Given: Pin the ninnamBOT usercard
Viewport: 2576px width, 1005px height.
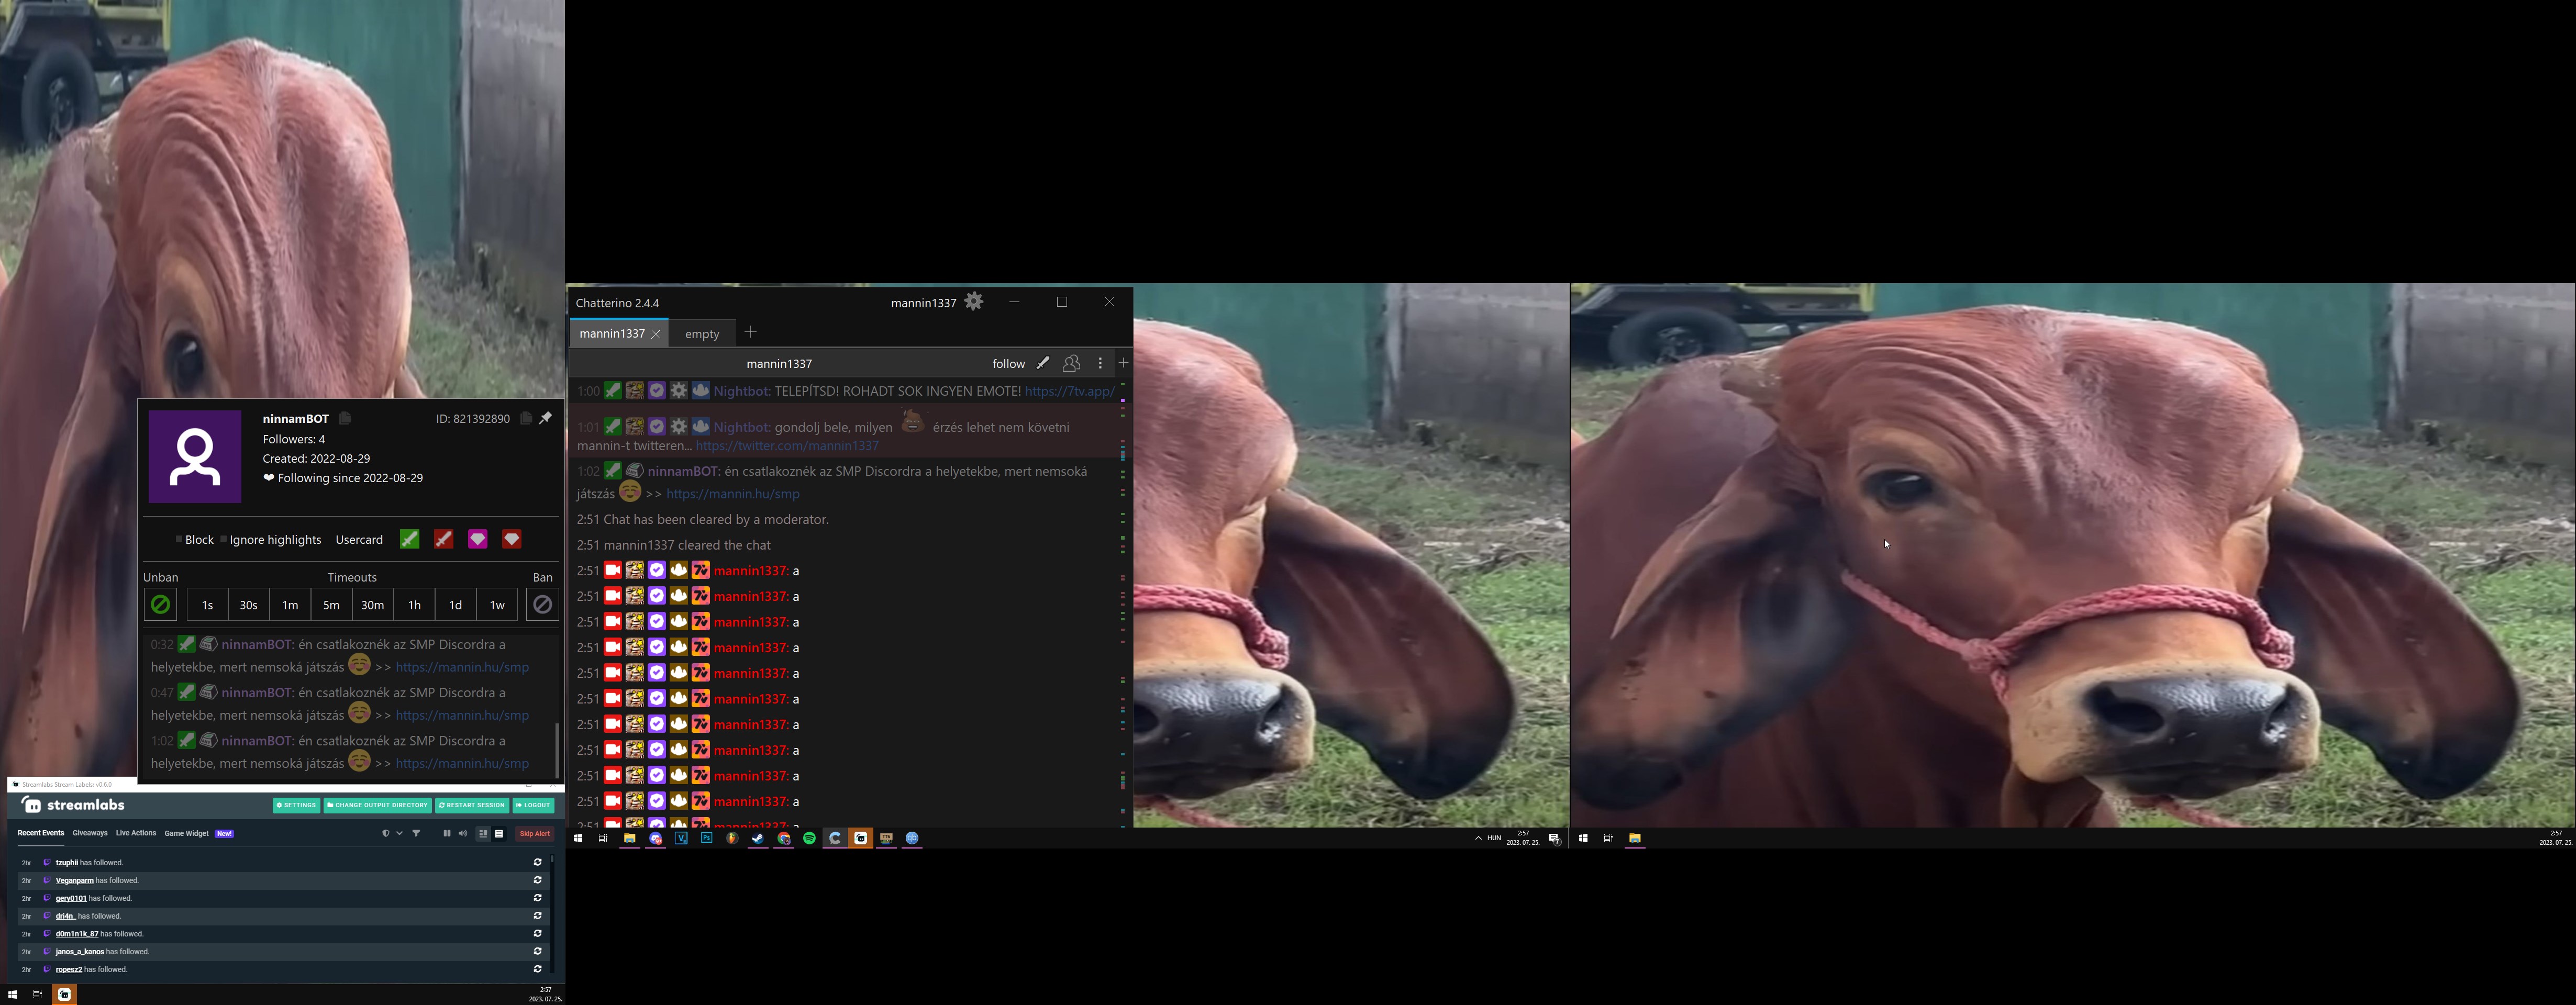Looking at the screenshot, I should coord(546,418).
